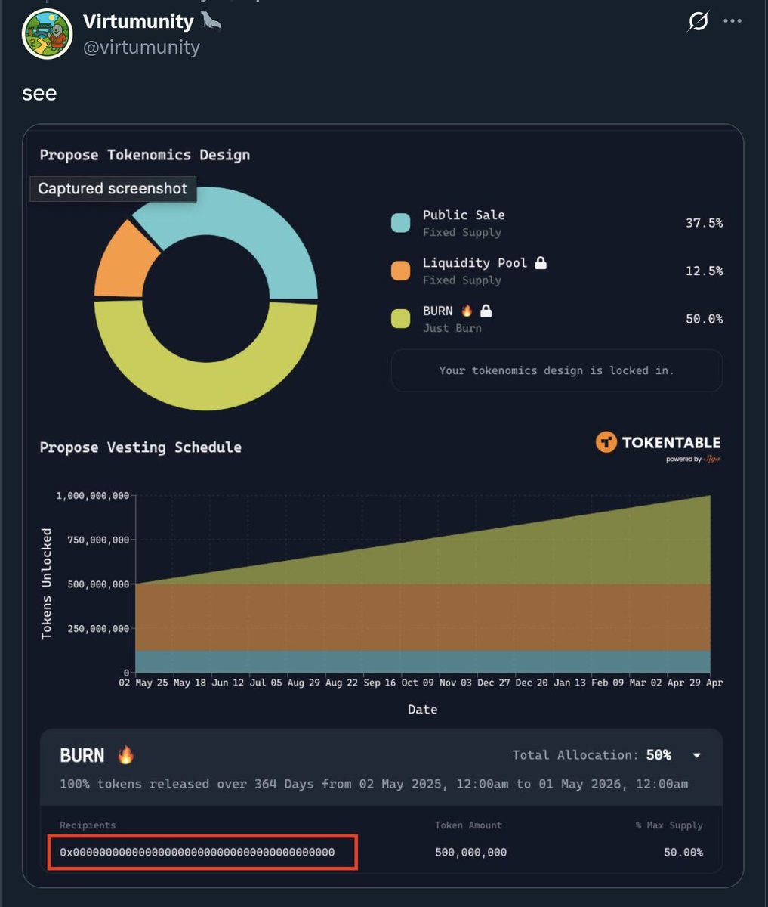Click the teal Public Sale chart band
The image size is (768, 907).
click(x=423, y=661)
